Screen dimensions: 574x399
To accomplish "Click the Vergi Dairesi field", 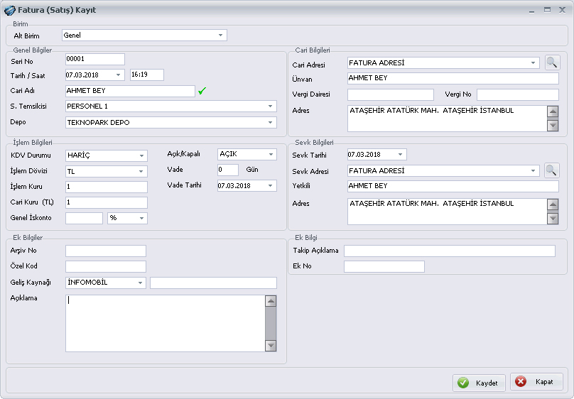I will 391,94.
